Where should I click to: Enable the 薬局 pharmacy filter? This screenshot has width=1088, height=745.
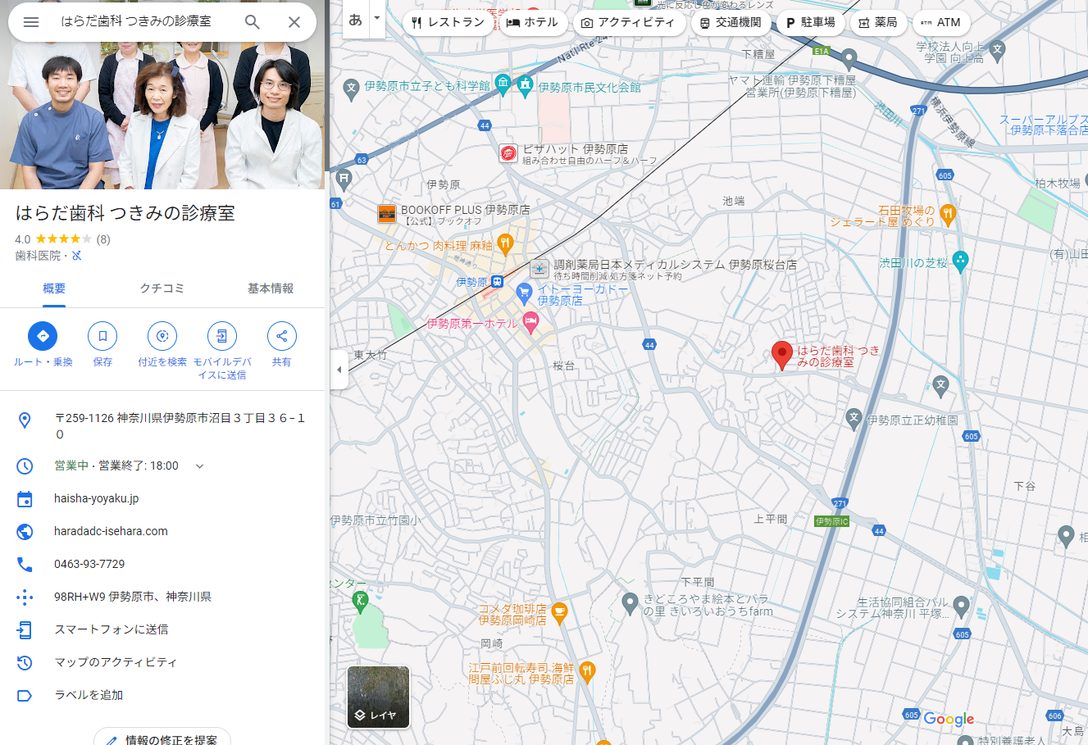(x=878, y=23)
